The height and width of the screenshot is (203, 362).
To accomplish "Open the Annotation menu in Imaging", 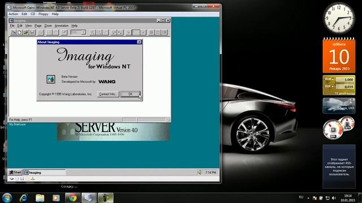I will 62,25.
